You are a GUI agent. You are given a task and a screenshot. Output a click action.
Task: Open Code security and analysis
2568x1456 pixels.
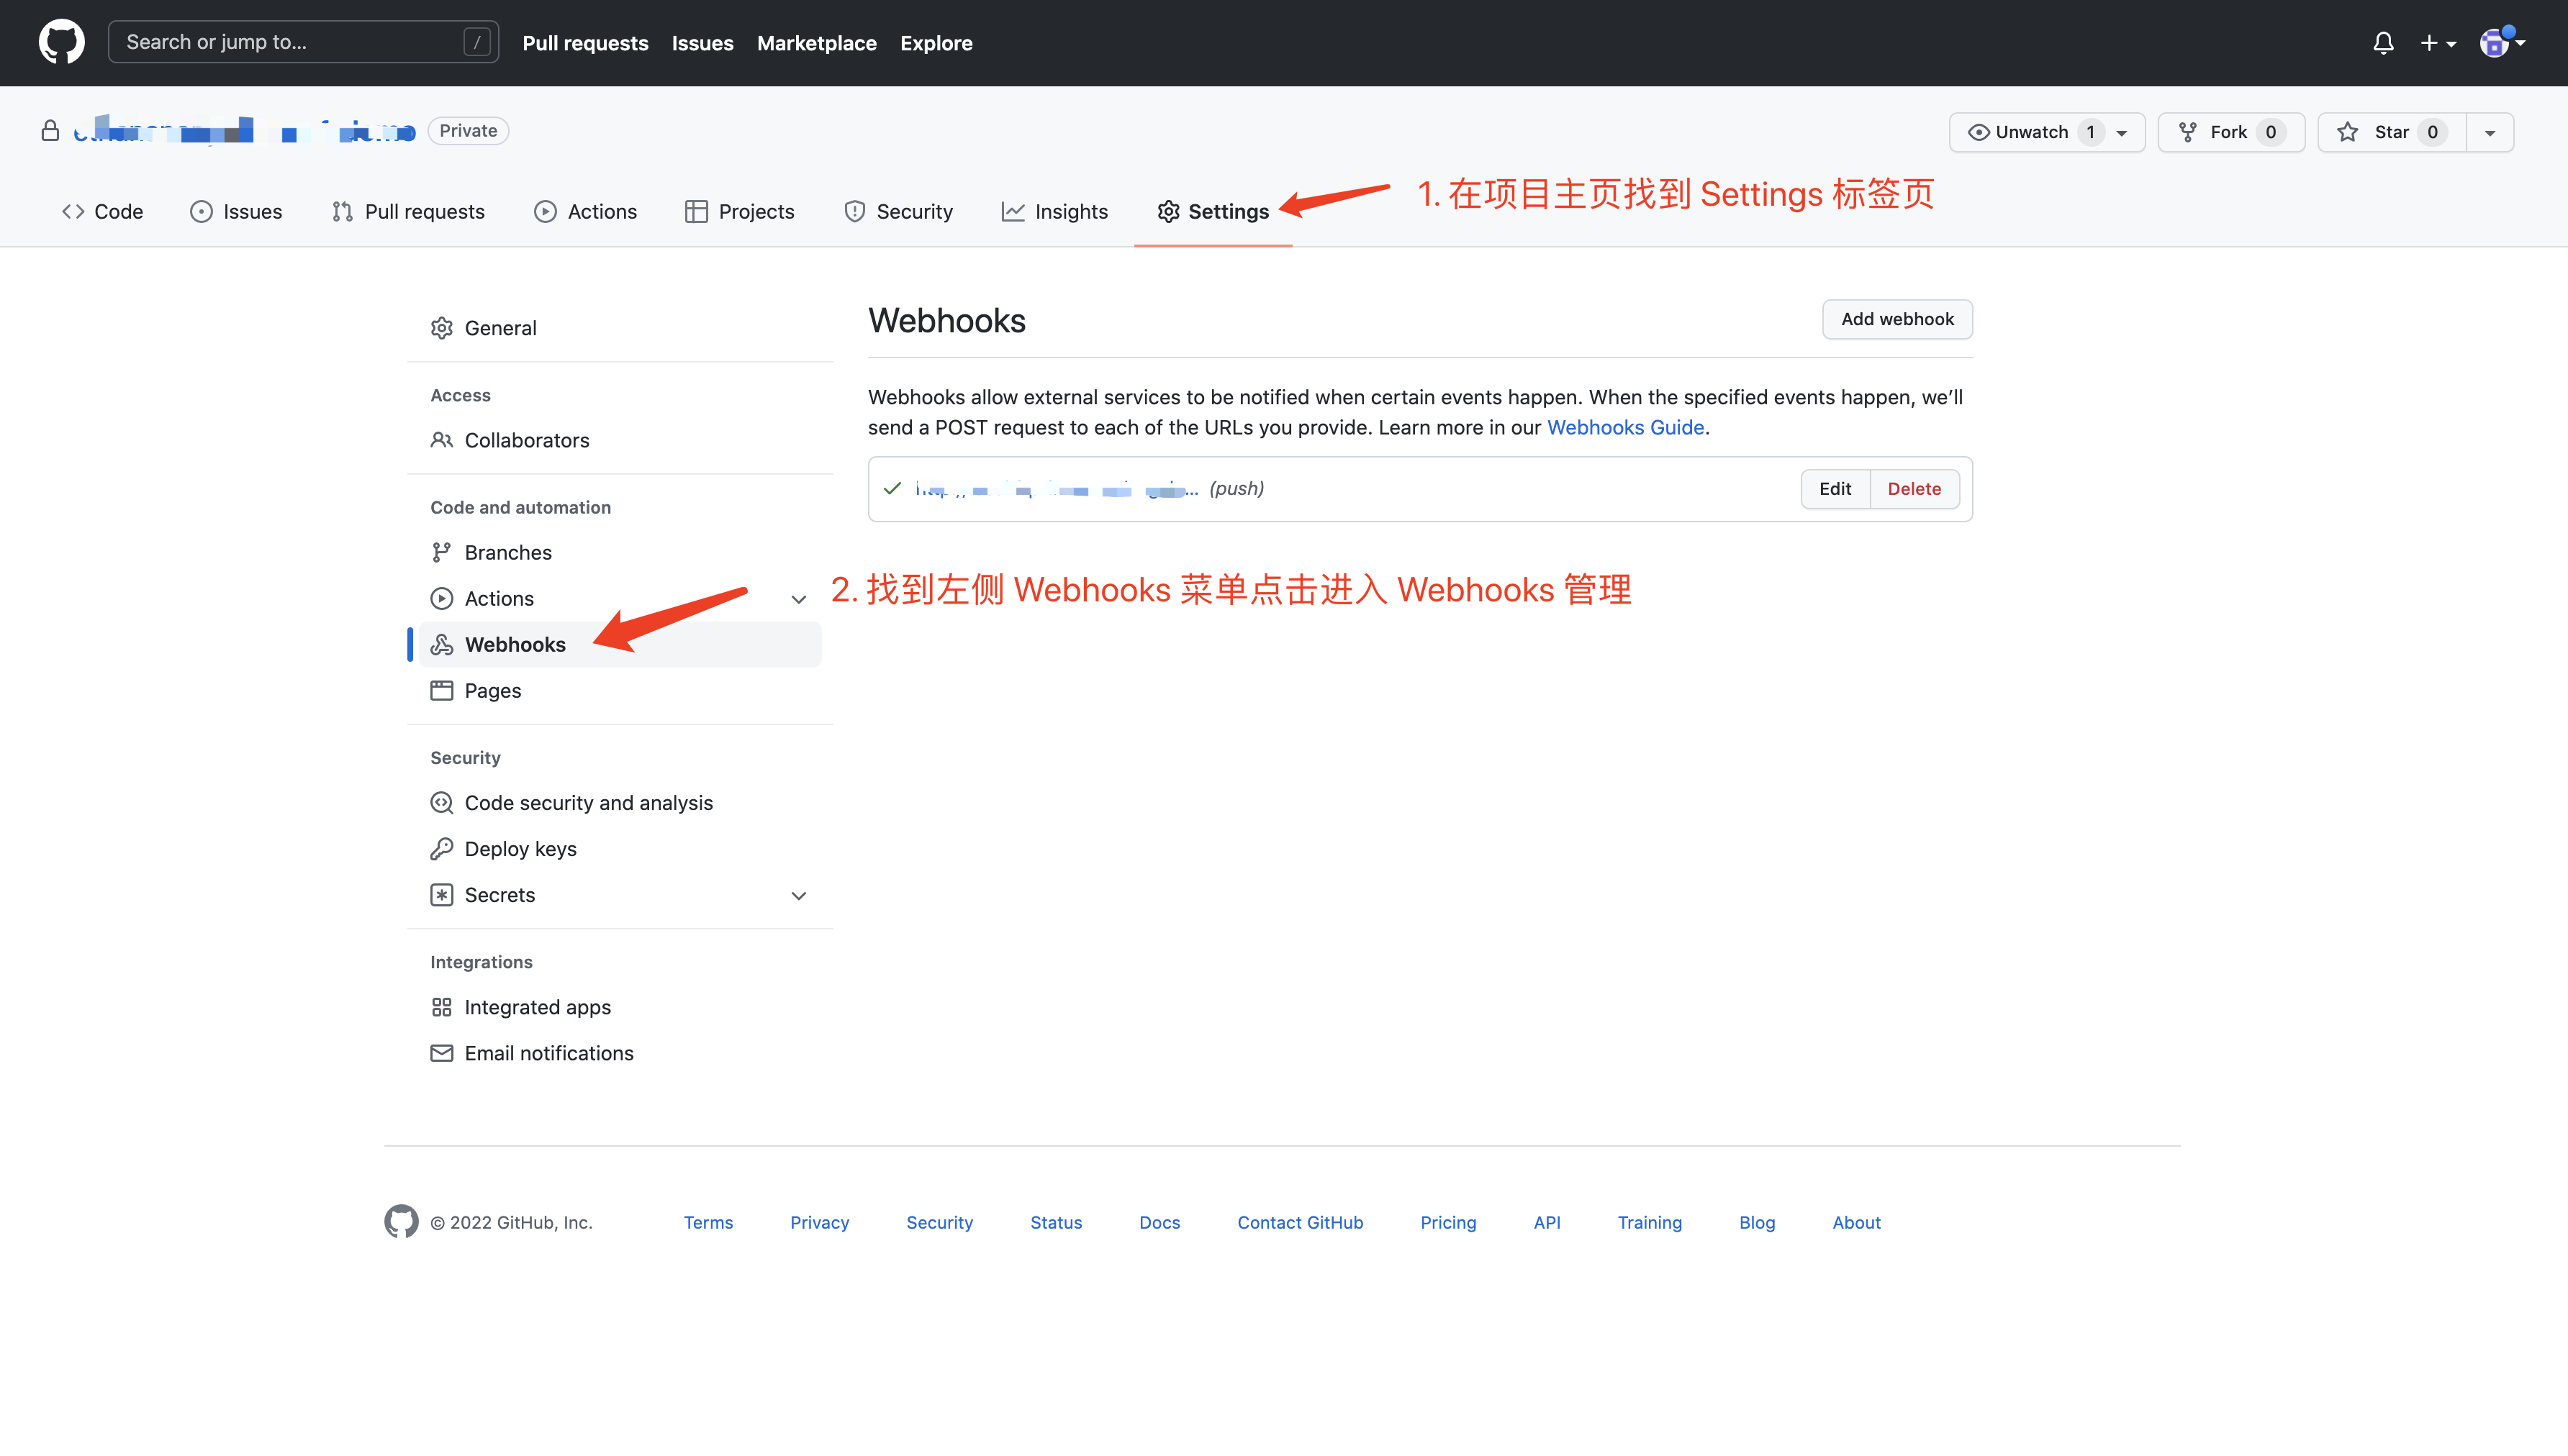587,802
